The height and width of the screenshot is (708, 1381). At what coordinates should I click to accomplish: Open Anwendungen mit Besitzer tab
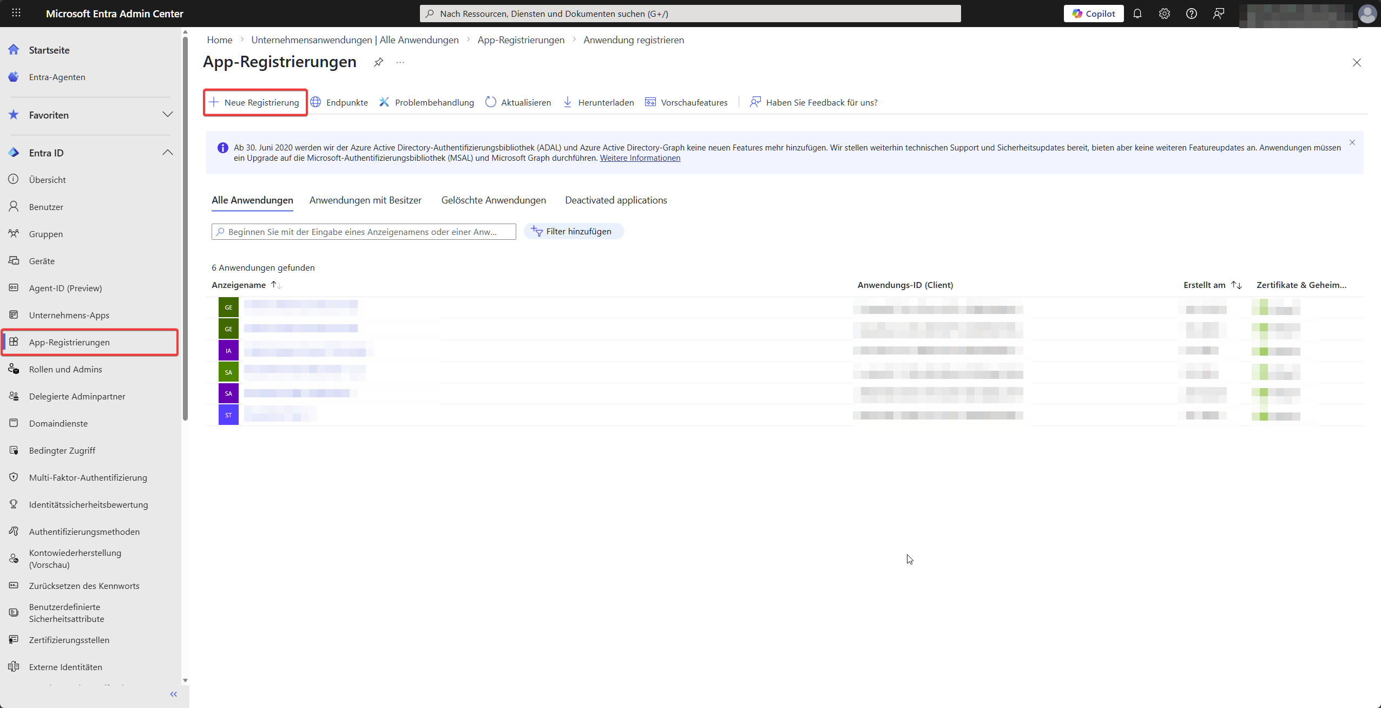[365, 200]
